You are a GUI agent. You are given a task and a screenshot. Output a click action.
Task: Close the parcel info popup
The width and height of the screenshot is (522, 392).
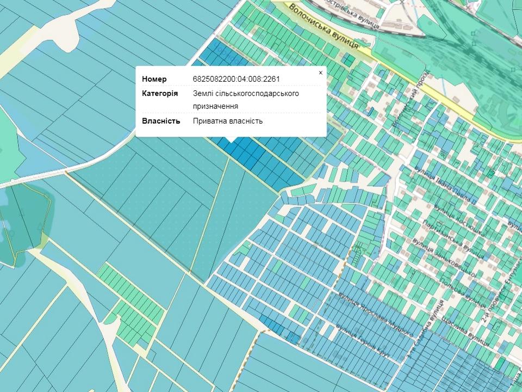pos(320,72)
